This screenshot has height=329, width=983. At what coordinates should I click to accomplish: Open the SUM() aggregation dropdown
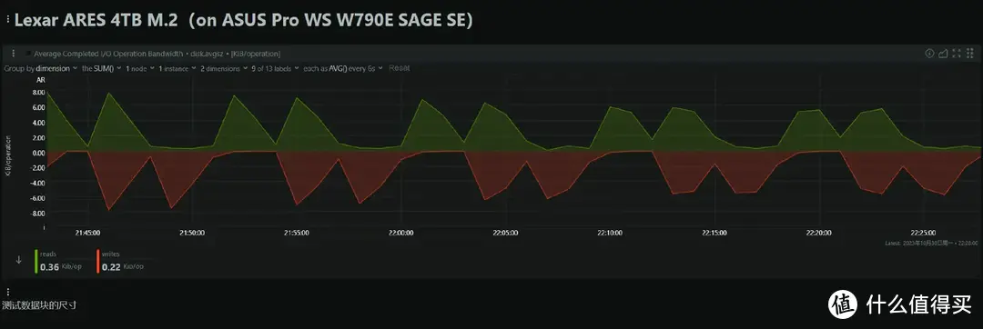[102, 68]
